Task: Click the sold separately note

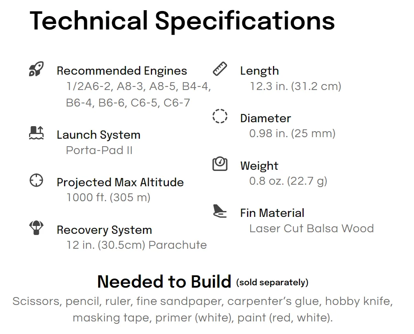Action: [272, 283]
